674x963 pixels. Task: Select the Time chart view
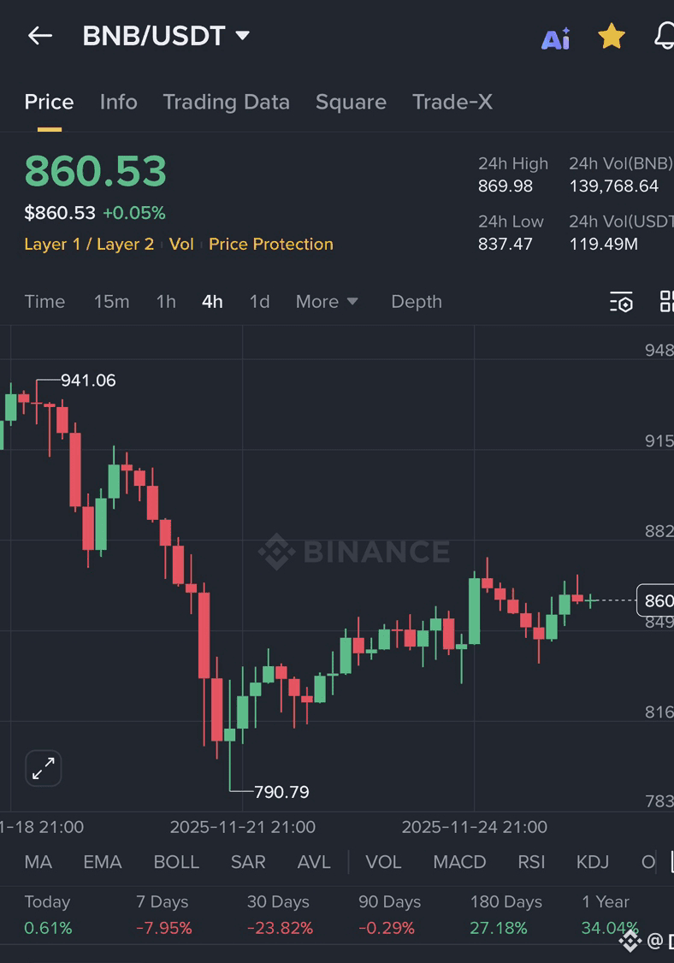(44, 302)
